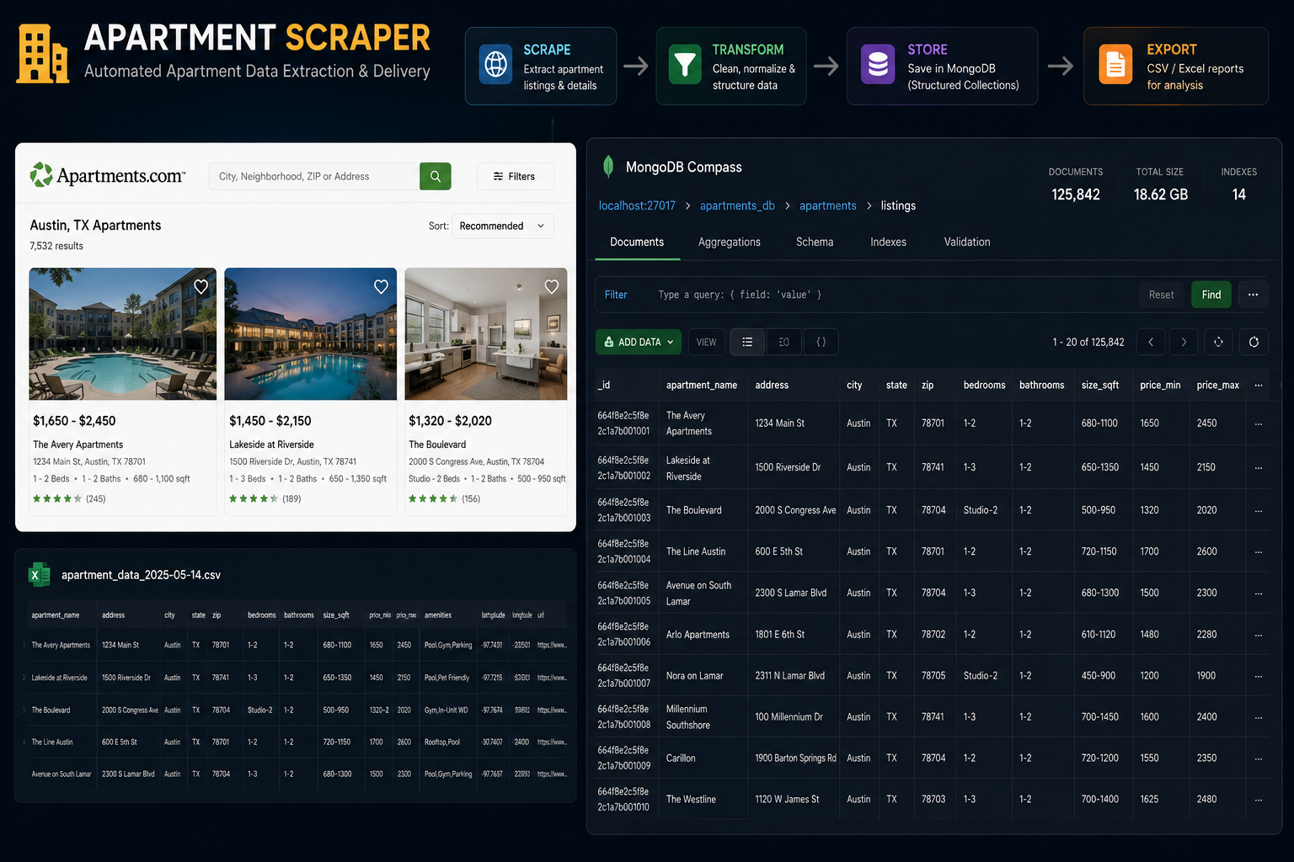Click "apartment_data_2025-05-14.csv" file name

click(141, 575)
